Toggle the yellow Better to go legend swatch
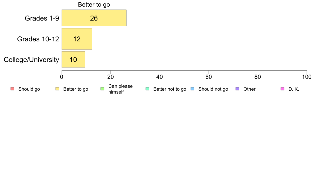 pos(57,89)
